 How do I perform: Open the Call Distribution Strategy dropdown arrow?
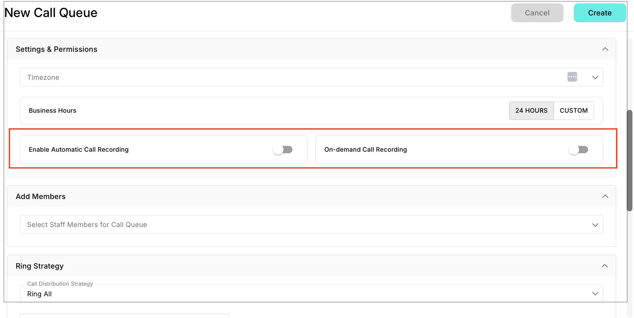pyautogui.click(x=595, y=294)
